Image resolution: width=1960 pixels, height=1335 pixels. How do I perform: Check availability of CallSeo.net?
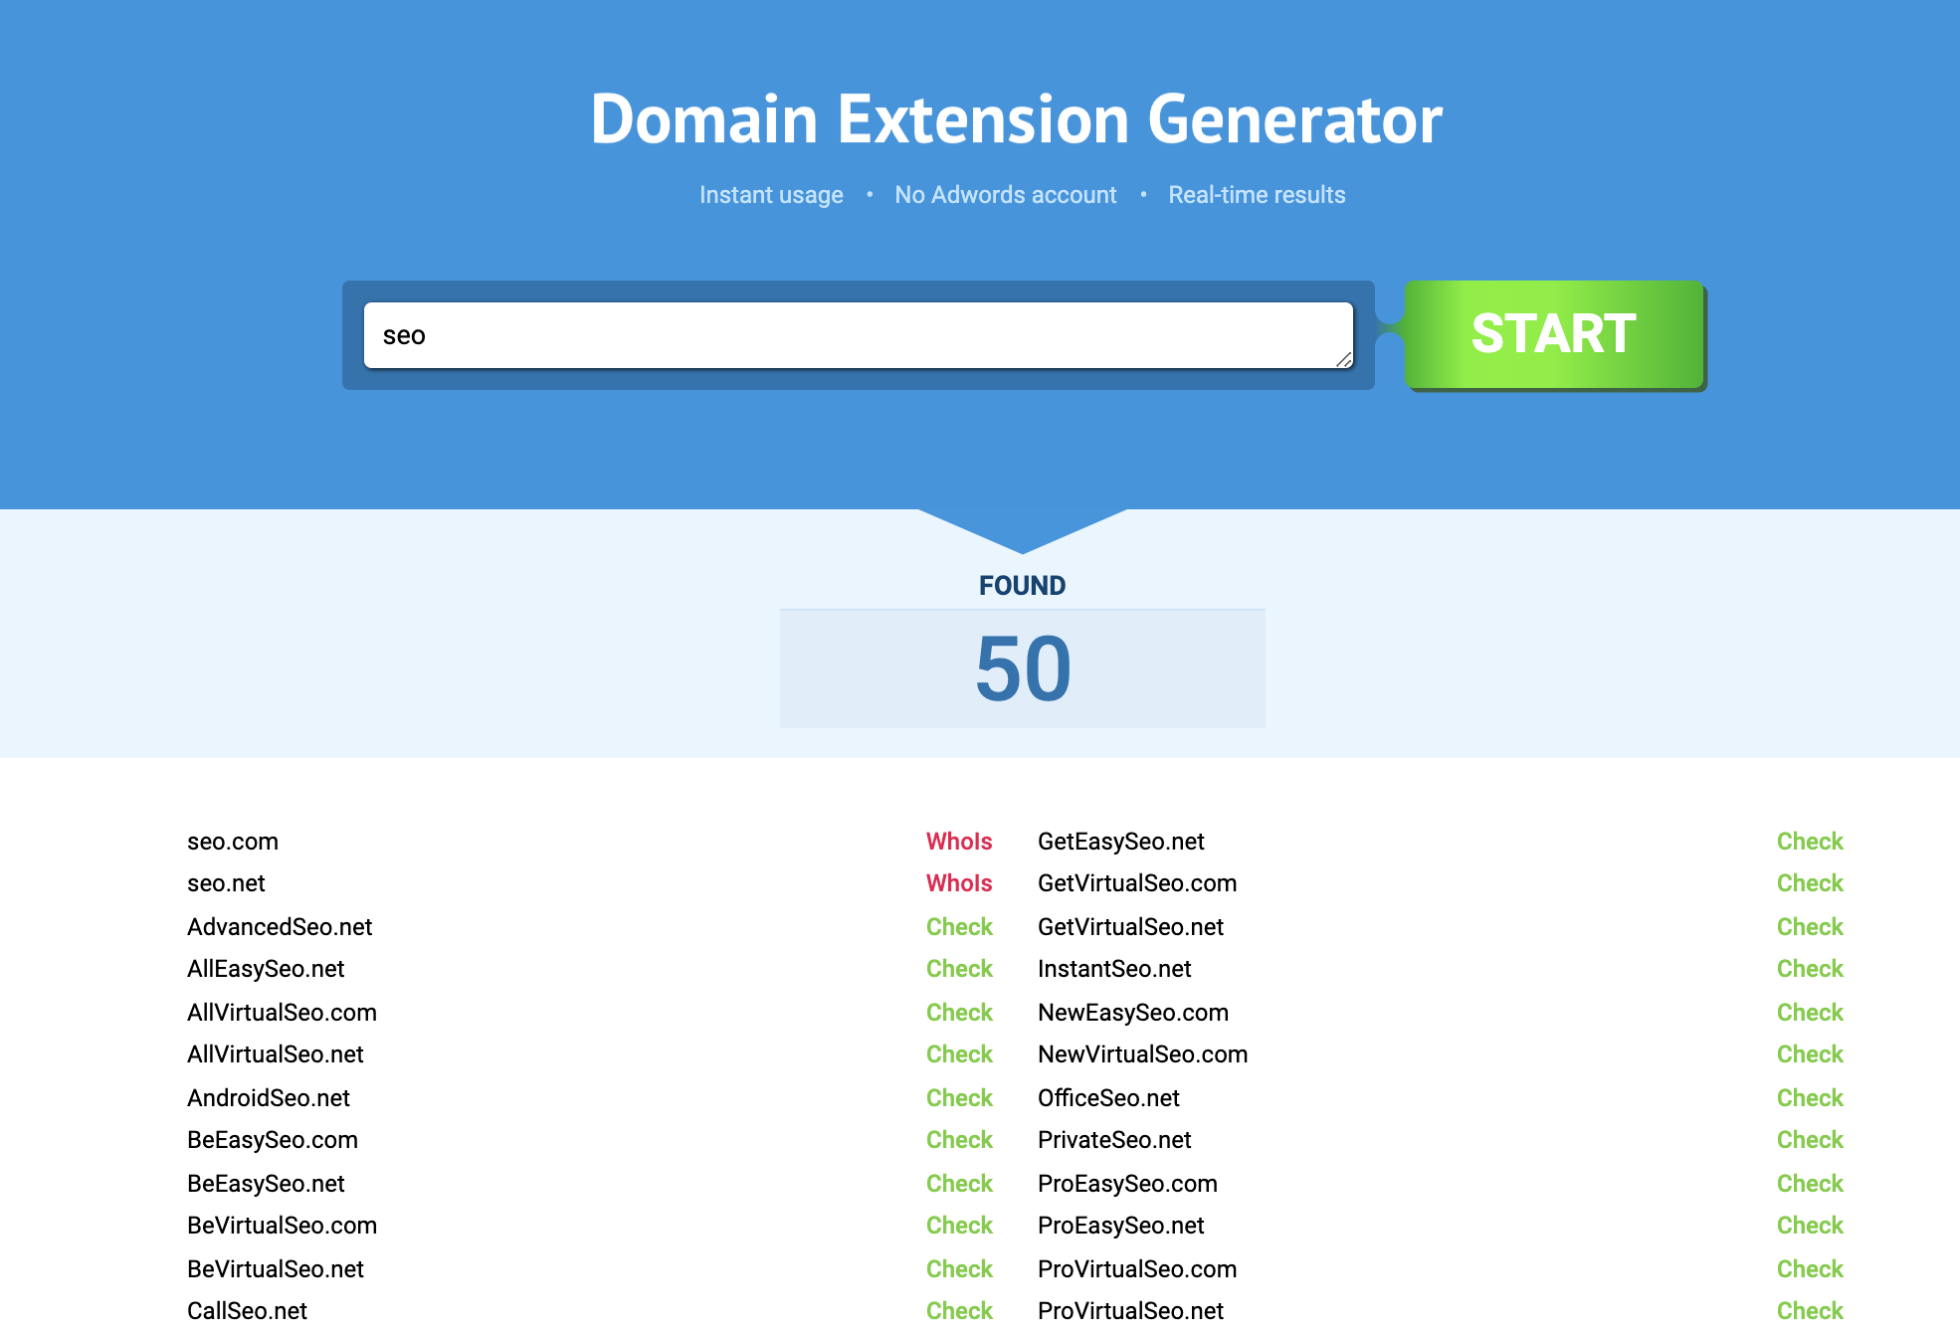click(959, 1311)
